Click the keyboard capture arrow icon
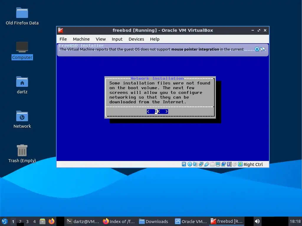The image size is (302, 226). tap(240, 164)
